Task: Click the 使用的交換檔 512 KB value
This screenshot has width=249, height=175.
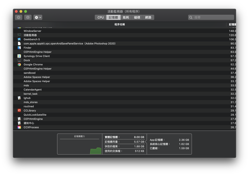Action: pyautogui.click(x=139, y=151)
